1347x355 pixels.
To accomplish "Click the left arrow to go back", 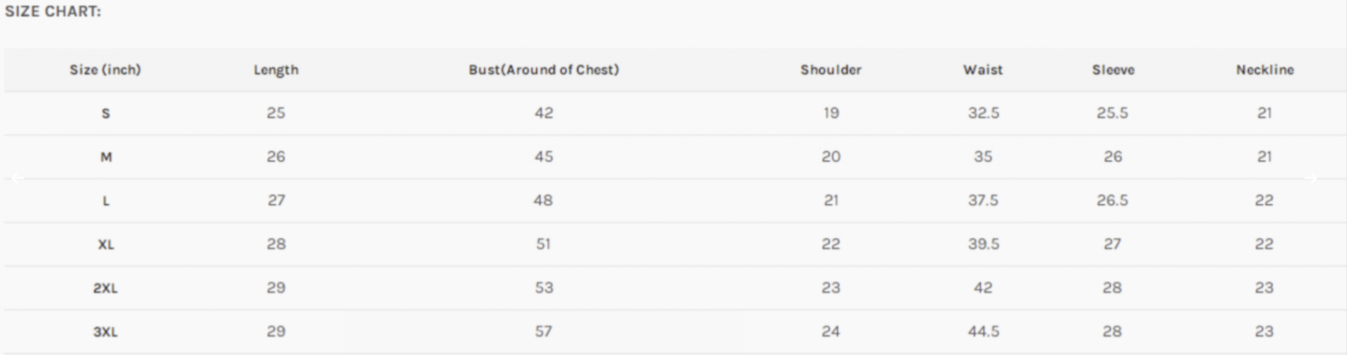I will pos(17,179).
